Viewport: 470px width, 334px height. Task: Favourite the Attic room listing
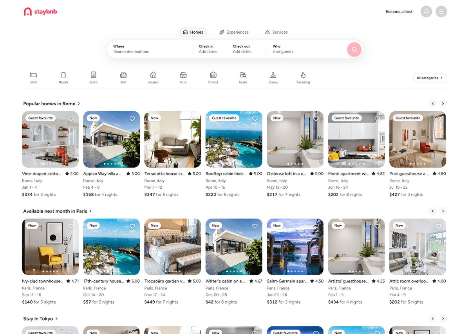(438, 226)
